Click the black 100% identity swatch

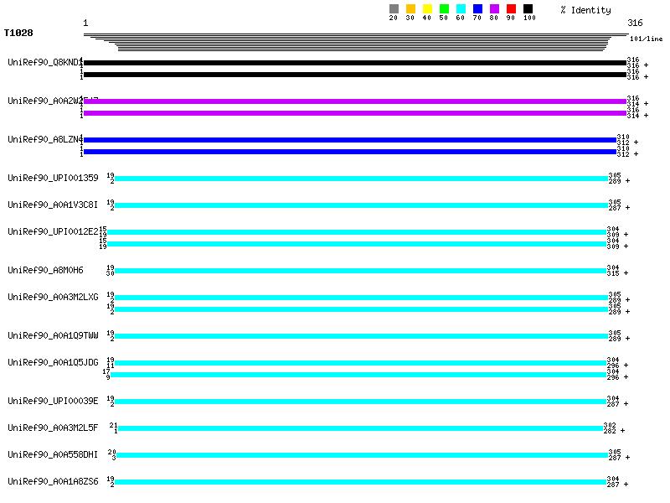pos(528,9)
